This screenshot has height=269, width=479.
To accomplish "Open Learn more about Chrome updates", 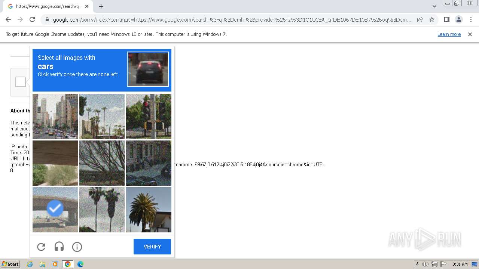I will (449, 34).
